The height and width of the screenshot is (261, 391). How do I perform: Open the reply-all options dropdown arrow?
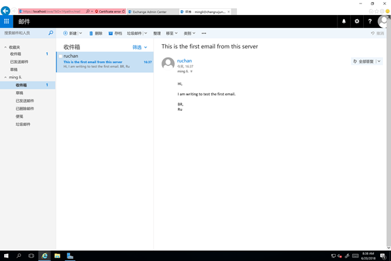click(379, 61)
